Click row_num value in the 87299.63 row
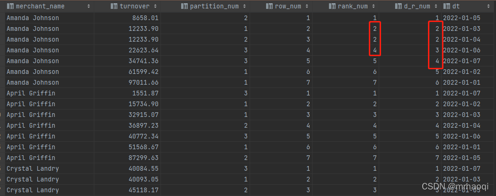The width and height of the screenshot is (496, 196). tap(308, 158)
